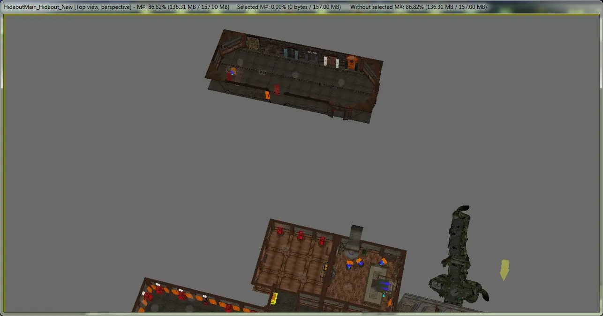This screenshot has width=603, height=316.
Task: Click the gray chimney above the lower room
Action: click(x=356, y=237)
